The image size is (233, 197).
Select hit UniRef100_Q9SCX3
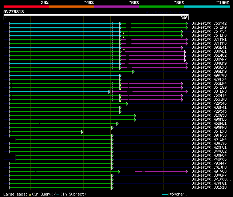coord(209,68)
